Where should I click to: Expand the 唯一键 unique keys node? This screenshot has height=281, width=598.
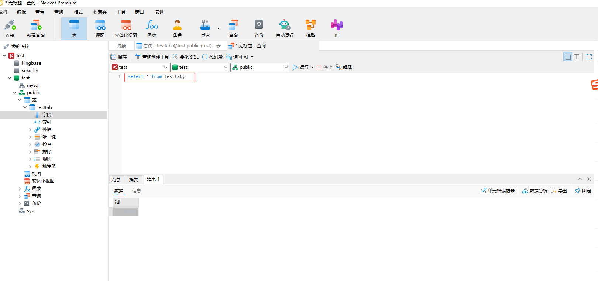[x=30, y=137]
